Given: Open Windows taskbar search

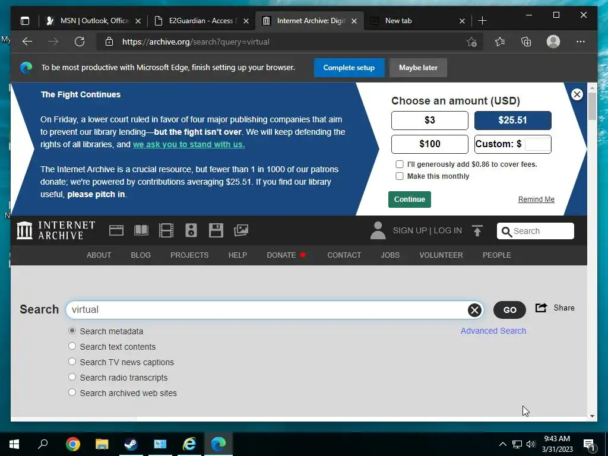Looking at the screenshot, I should pyautogui.click(x=43, y=444).
